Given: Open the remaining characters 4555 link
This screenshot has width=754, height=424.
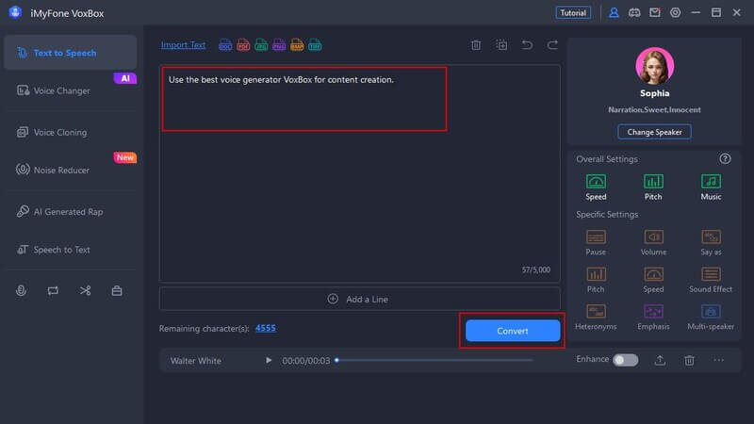Looking at the screenshot, I should 266,328.
